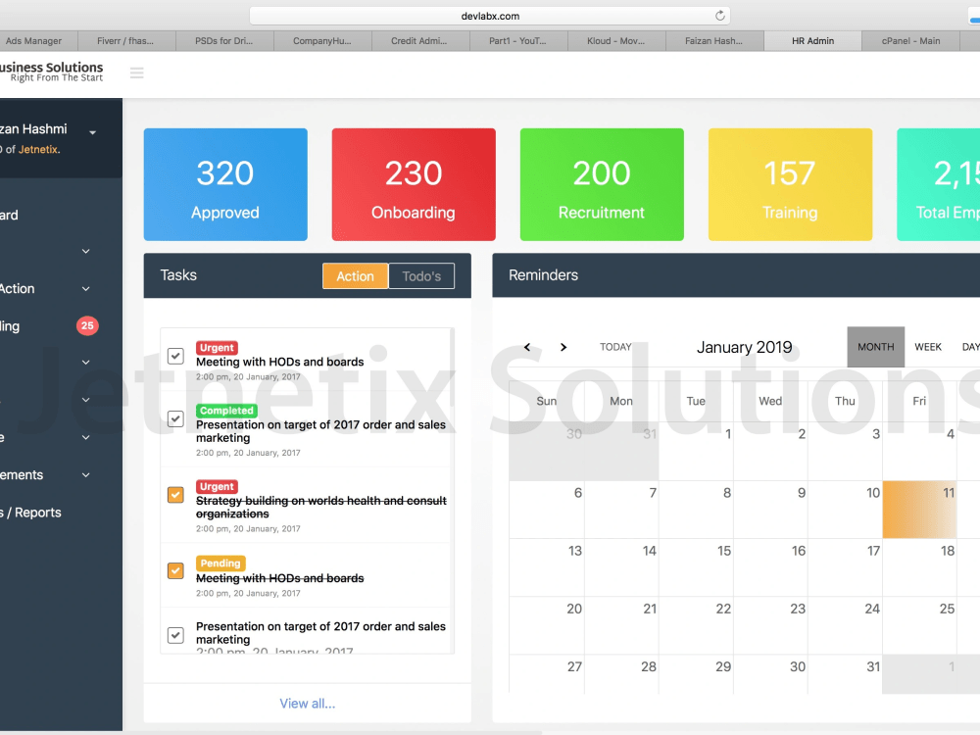Switch to Part1 - YouT... browser tab
980x735 pixels.
[517, 40]
